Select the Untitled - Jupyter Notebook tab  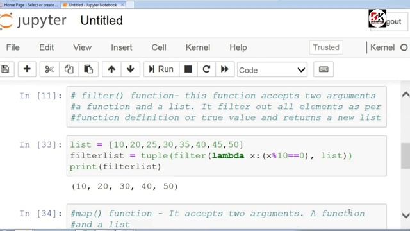93,5
